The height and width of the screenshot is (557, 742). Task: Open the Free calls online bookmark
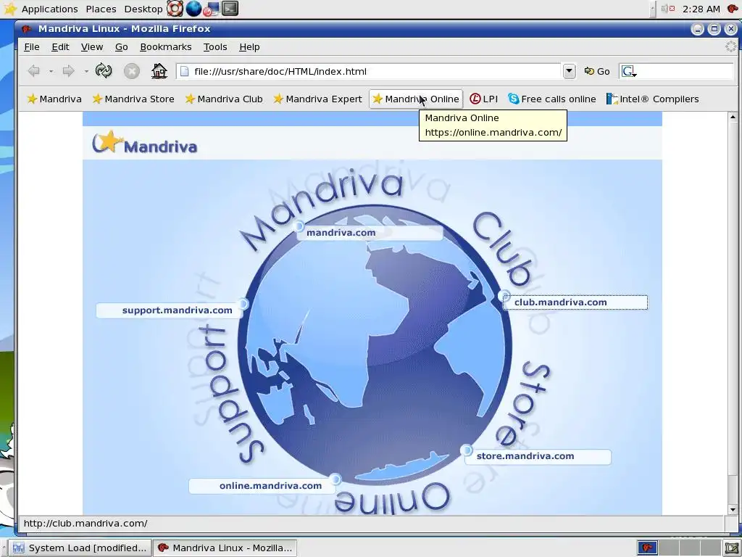click(x=551, y=99)
